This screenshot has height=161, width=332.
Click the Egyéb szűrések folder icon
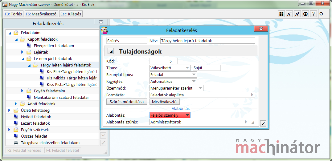16,130
